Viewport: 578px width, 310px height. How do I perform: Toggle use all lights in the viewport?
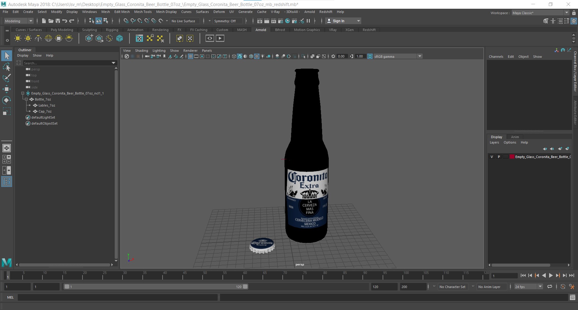[263, 56]
